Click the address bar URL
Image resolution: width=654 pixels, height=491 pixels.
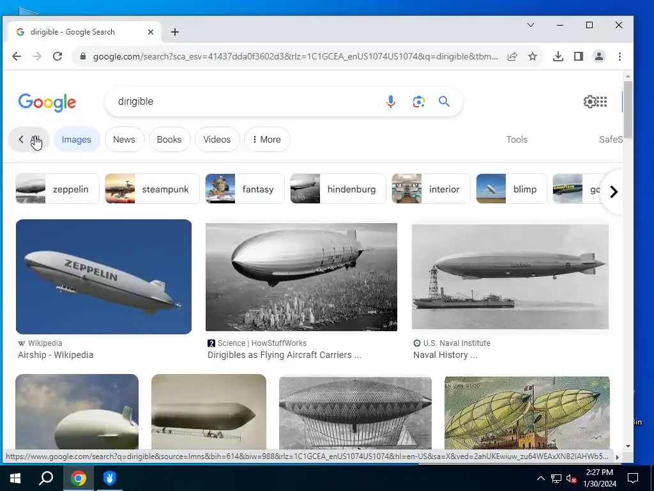[x=295, y=56]
